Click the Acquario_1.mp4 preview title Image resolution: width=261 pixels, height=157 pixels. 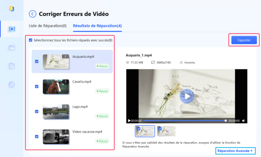[x=139, y=55]
